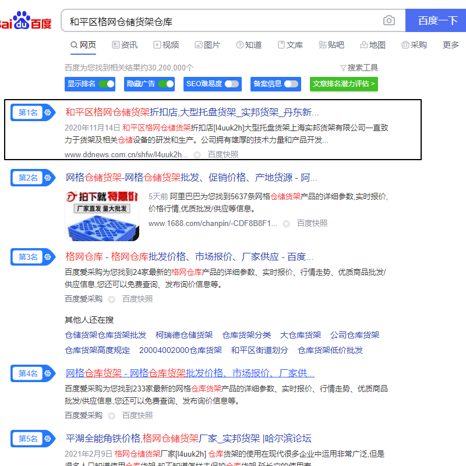Click related search 大仓库货架
The width and height of the screenshot is (466, 466).
[x=301, y=336]
